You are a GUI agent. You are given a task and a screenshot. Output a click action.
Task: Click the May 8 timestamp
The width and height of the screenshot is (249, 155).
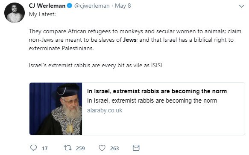123,6
